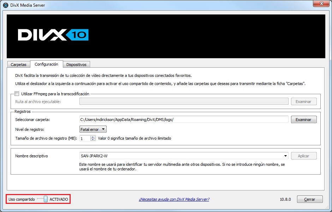This screenshot has width=332, height=212.
Task: Increase log file size with up arrow
Action: point(93,137)
